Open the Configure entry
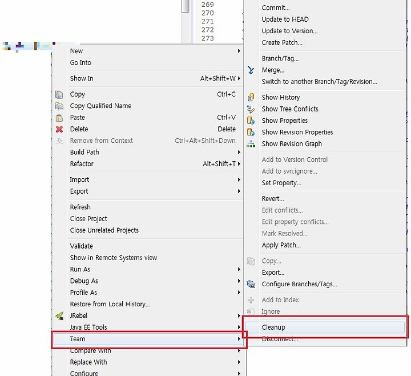The width and height of the screenshot is (411, 376). (84, 373)
